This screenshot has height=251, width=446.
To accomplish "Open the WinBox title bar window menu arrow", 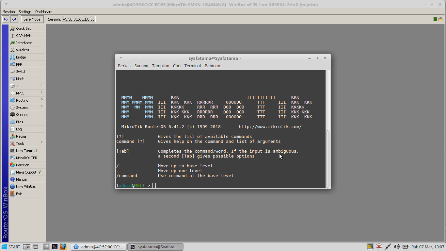I will click(6, 5).
